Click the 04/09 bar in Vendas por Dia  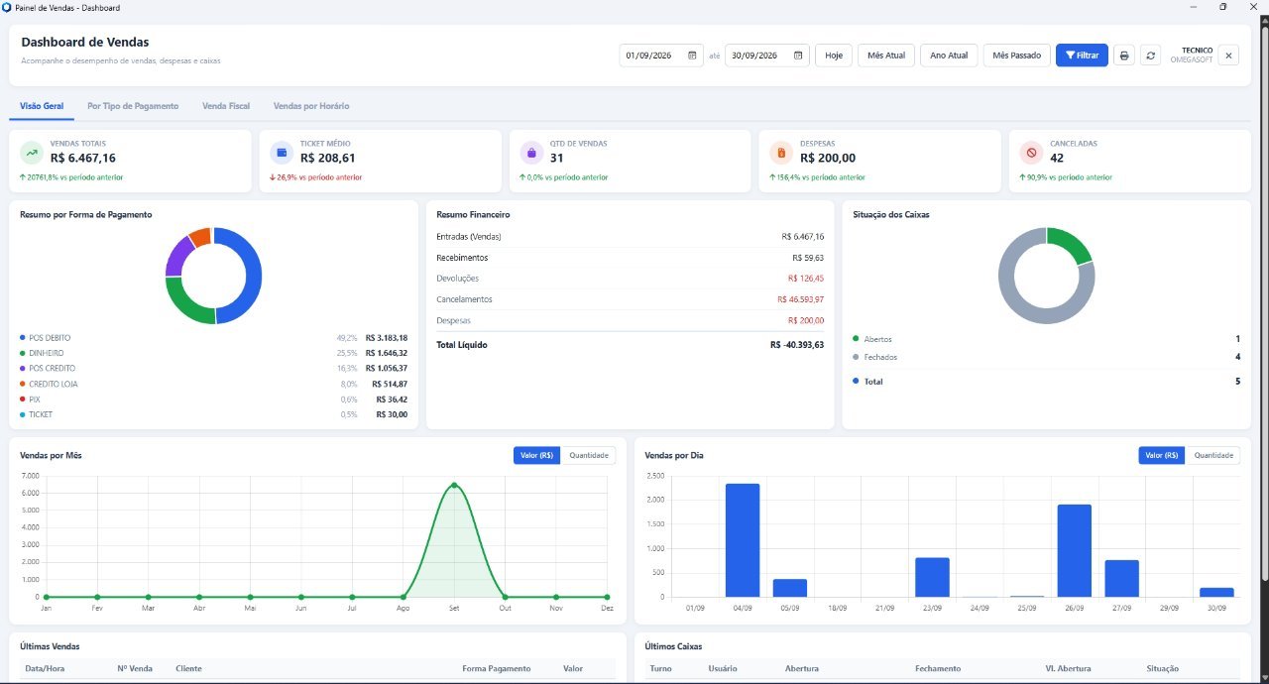coord(743,540)
